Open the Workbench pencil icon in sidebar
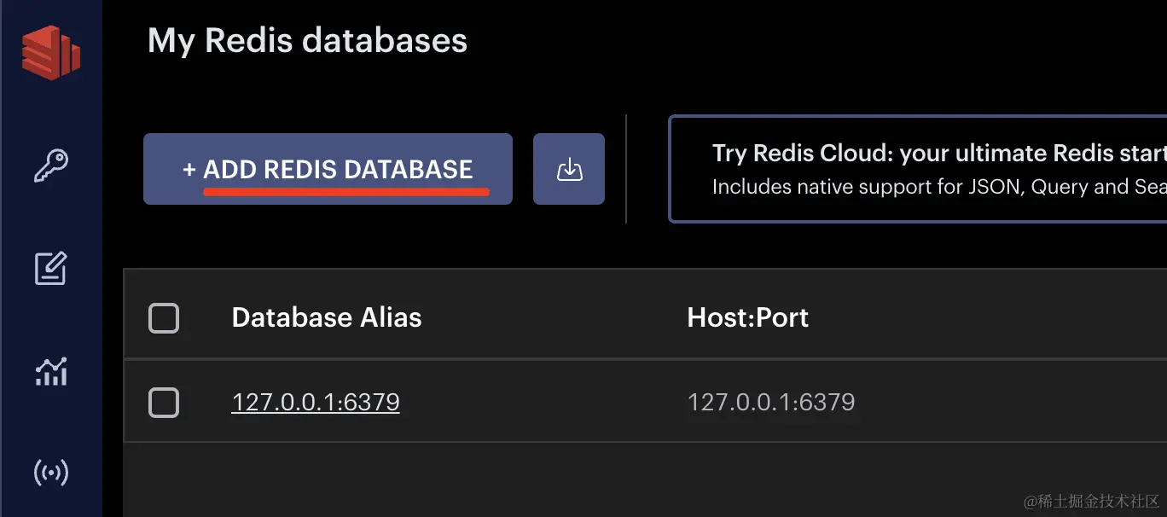This screenshot has width=1167, height=517. click(51, 269)
